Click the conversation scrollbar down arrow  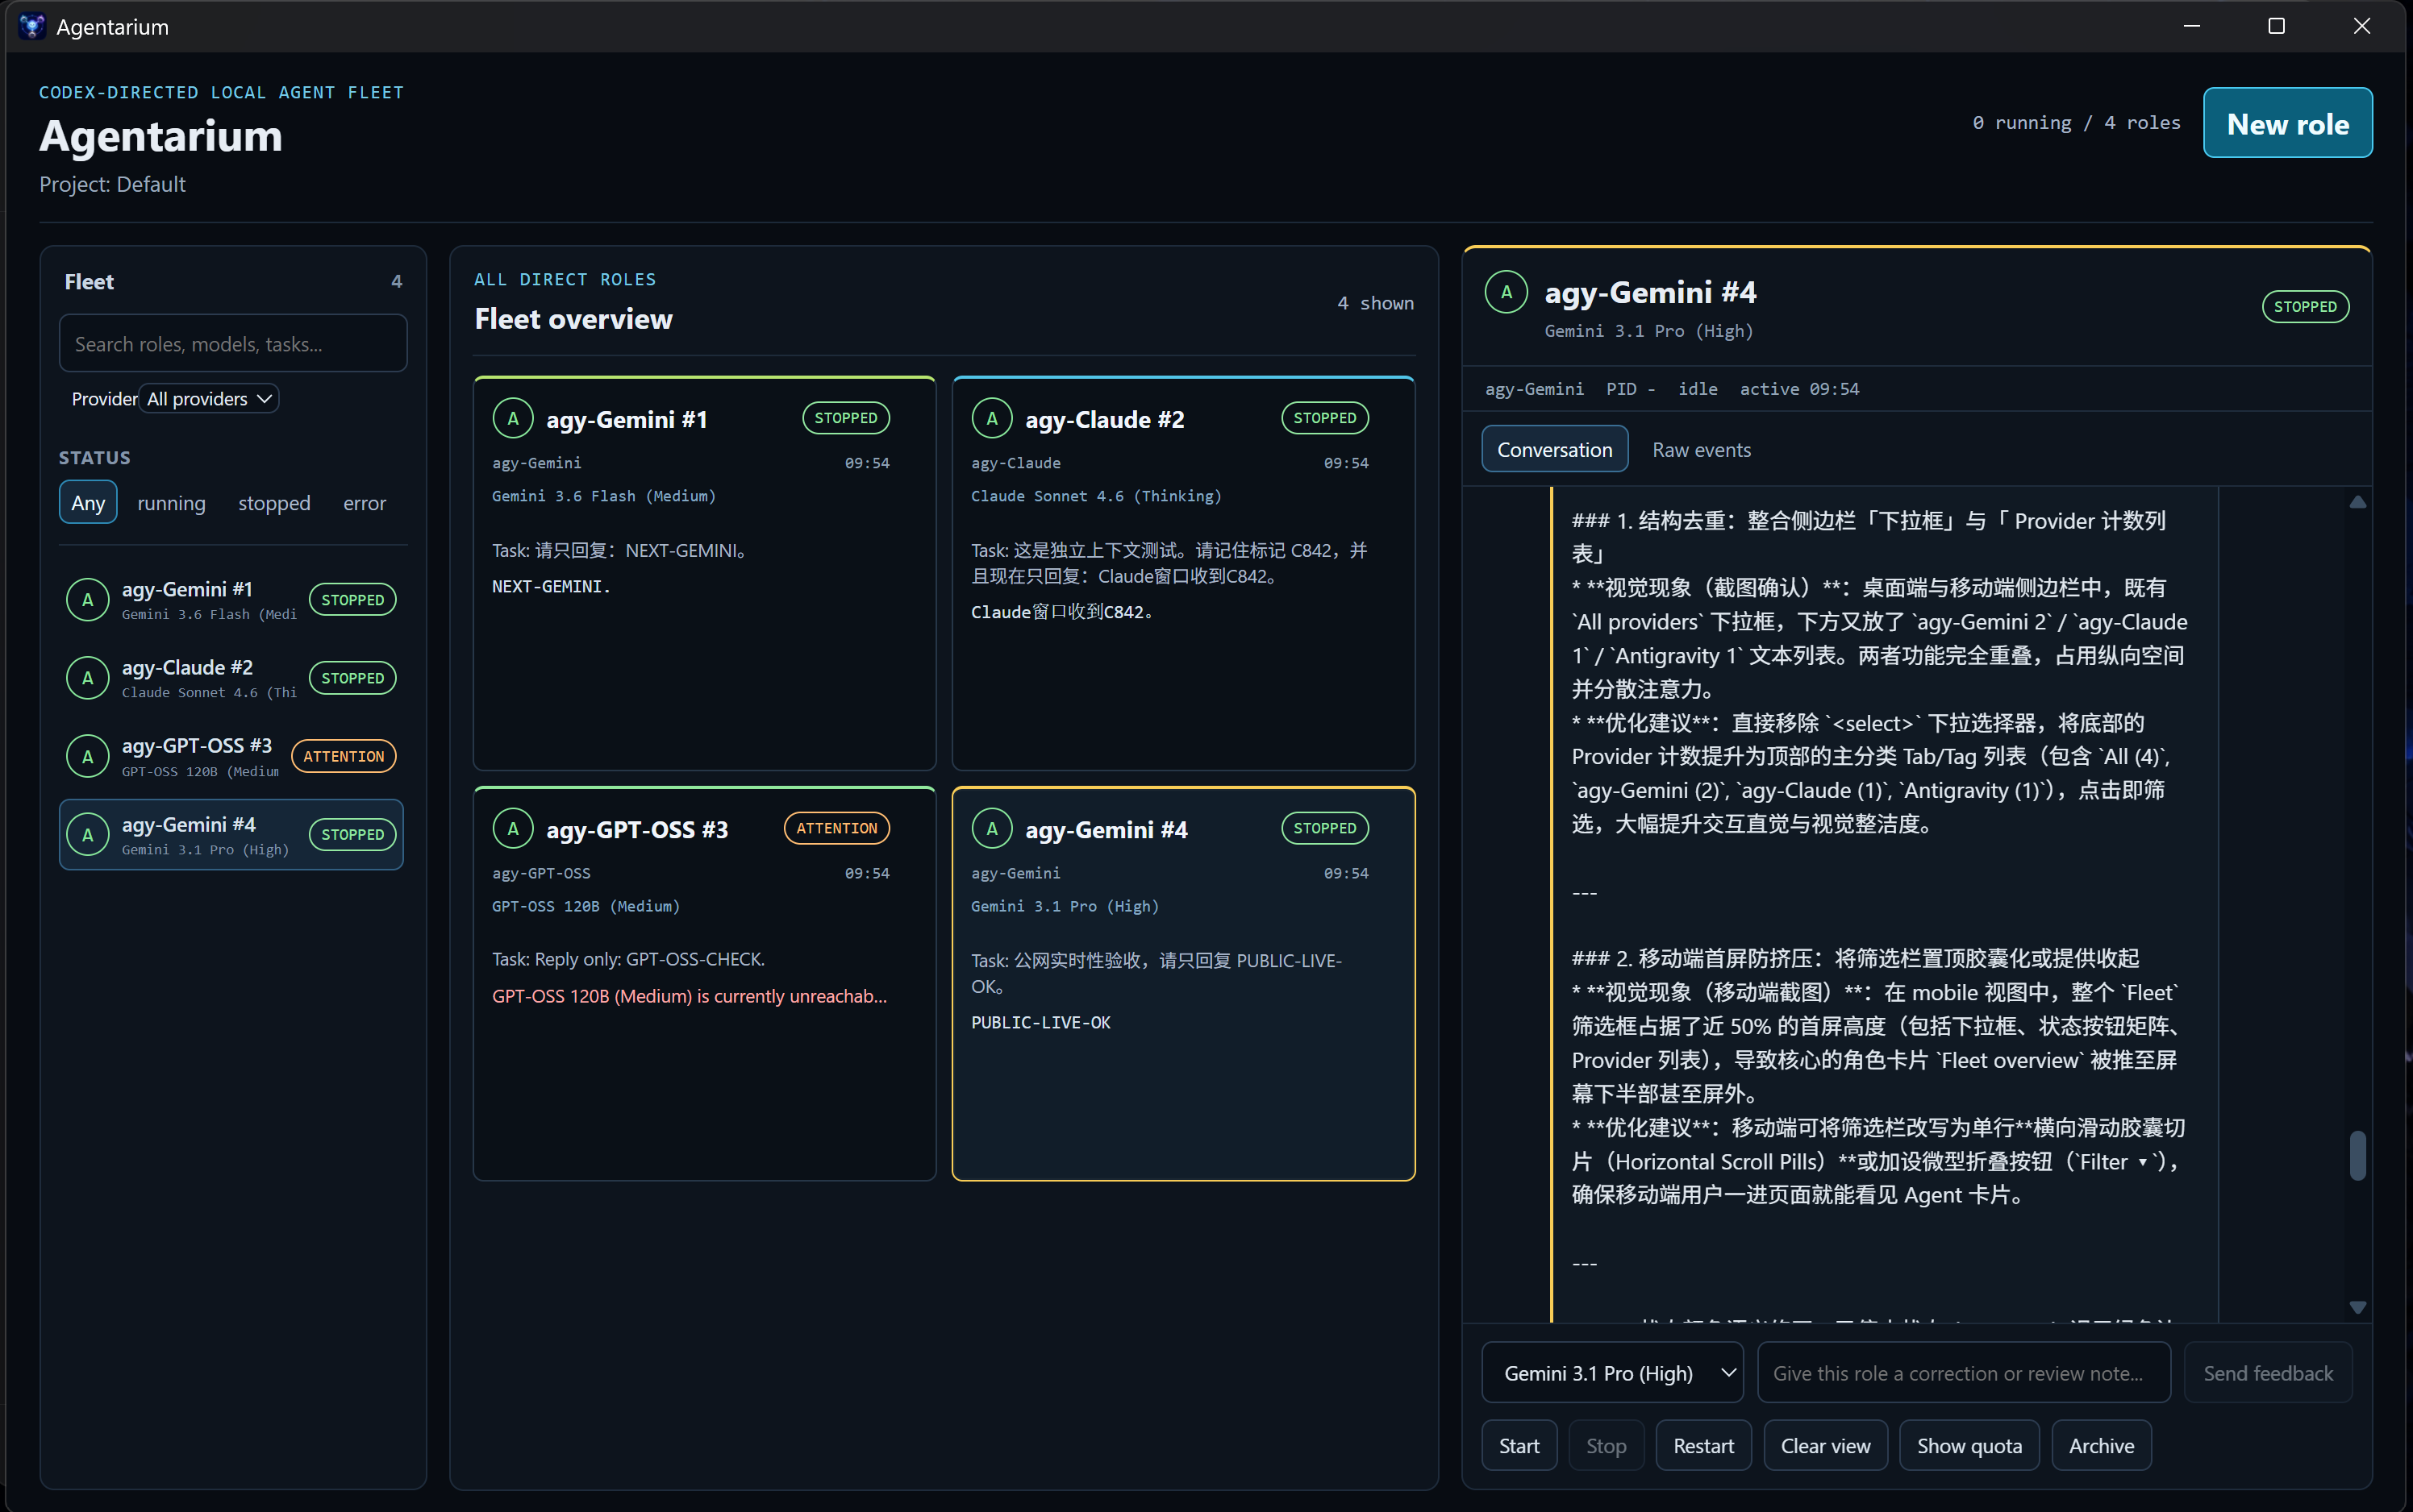click(x=2358, y=1307)
